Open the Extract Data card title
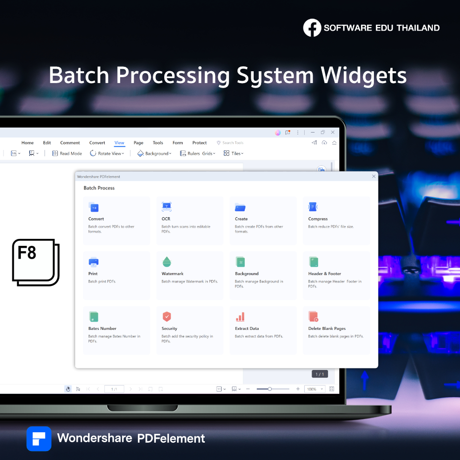Screen dimensions: 460x460 tap(247, 328)
